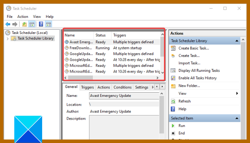Click the Actions pane scroll up arrow
This screenshot has height=143, width=250.
pyautogui.click(x=243, y=40)
